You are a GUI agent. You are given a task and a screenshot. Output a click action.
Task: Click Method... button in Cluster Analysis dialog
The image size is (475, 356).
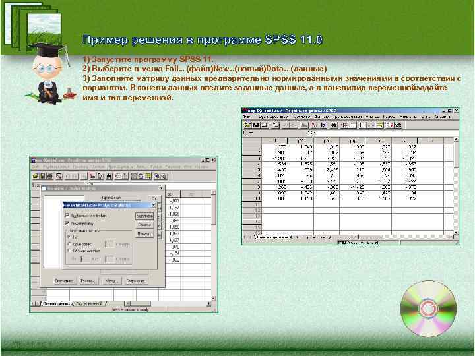(111, 281)
